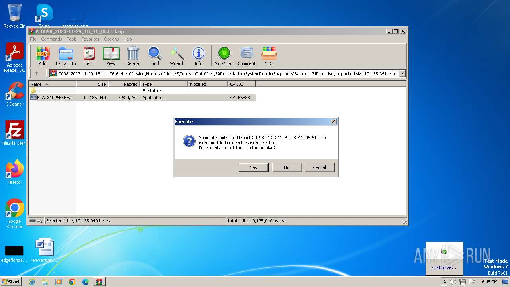Click the archive path address field

click(228, 73)
